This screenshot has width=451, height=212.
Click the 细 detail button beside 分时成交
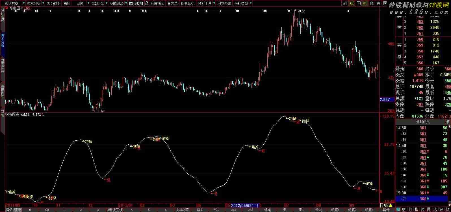click(x=447, y=122)
